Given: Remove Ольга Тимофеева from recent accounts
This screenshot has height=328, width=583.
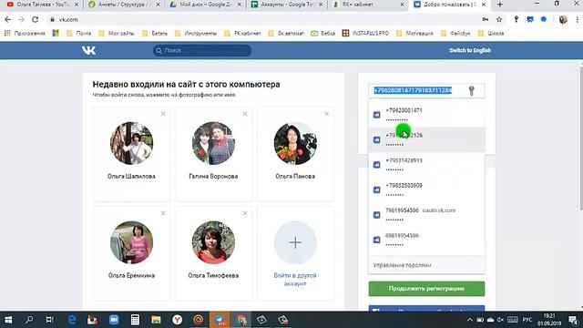Looking at the screenshot, I should pos(245,213).
